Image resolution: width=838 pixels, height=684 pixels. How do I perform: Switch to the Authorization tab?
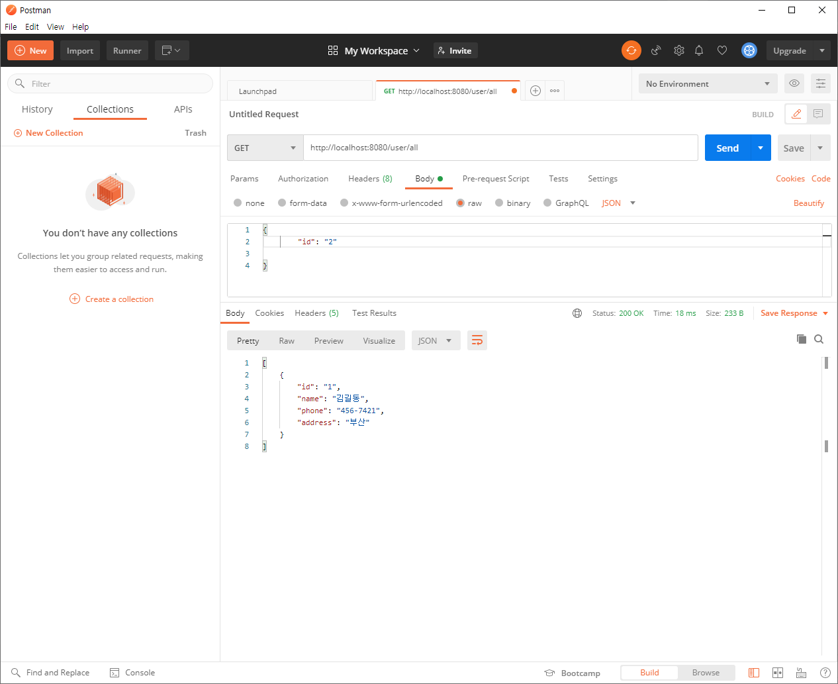[x=303, y=179]
